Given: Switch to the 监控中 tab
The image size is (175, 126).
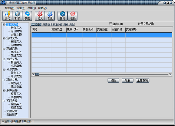Looking at the screenshot, I should 36,24.
